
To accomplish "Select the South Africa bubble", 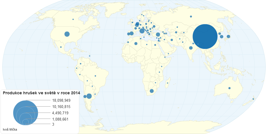I will coord(152,91).
